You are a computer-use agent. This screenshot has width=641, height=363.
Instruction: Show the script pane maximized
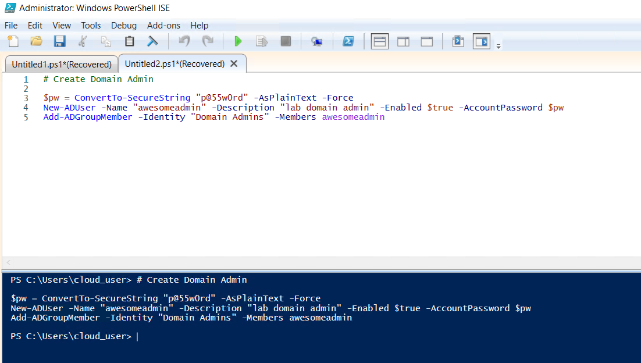427,41
